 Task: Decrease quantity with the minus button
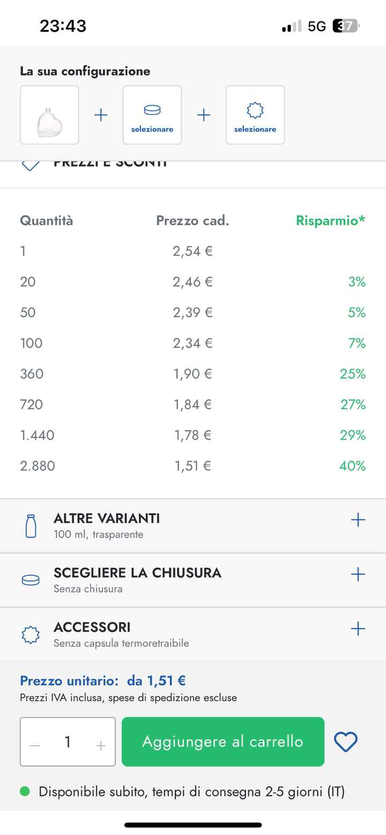tap(35, 745)
